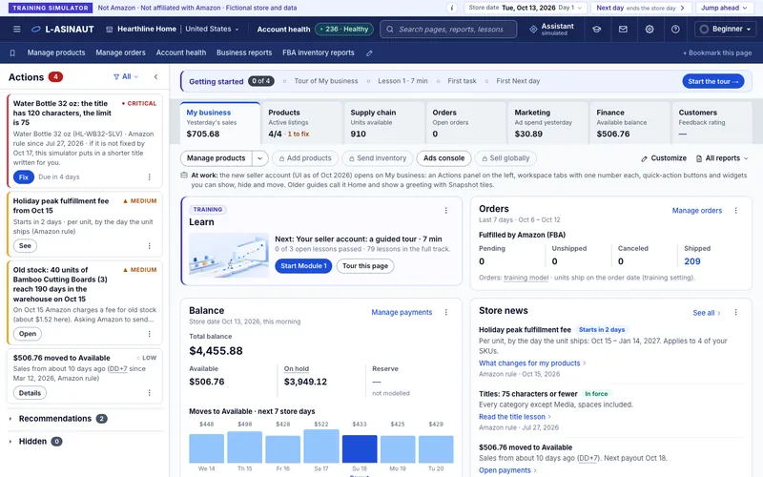Click the Manage payments link

pyautogui.click(x=402, y=313)
